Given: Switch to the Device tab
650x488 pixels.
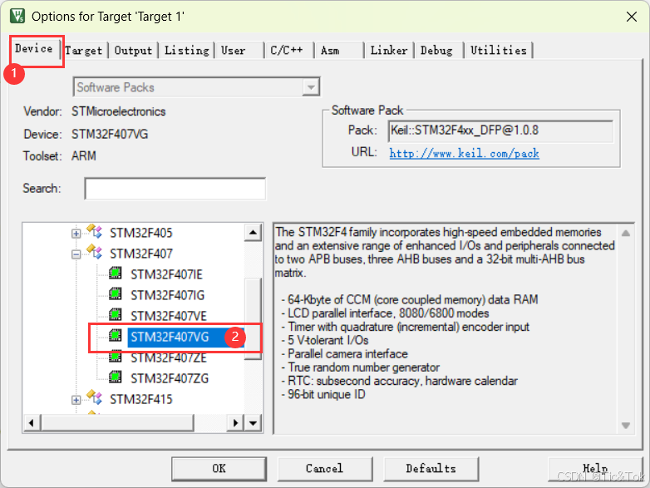Looking at the screenshot, I should coord(34,49).
